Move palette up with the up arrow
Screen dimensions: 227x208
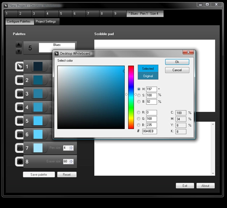tap(19, 45)
